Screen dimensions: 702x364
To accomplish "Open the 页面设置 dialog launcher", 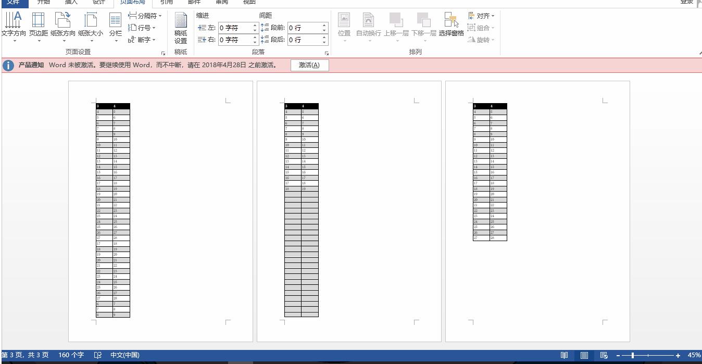I will pos(163,52).
